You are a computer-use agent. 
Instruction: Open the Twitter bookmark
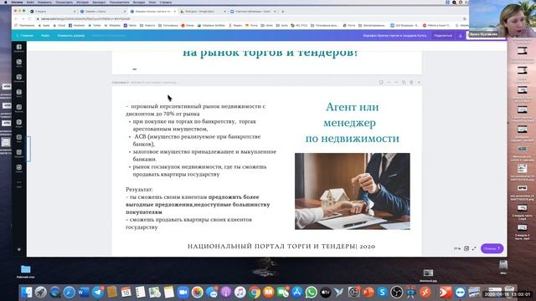[x=95, y=25]
